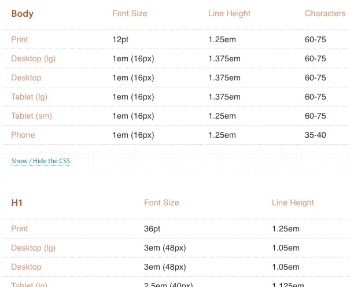Click the "H1" table heading
This screenshot has height=287, width=350.
coord(17,203)
